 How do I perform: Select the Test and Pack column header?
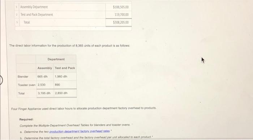coord(65,68)
